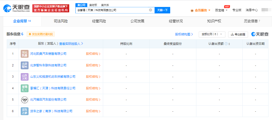Click the 货车之家 company logo icon

25,111
